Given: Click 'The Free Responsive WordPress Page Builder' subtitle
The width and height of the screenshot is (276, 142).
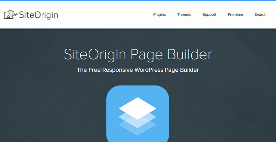Looking at the screenshot, I should [x=138, y=70].
